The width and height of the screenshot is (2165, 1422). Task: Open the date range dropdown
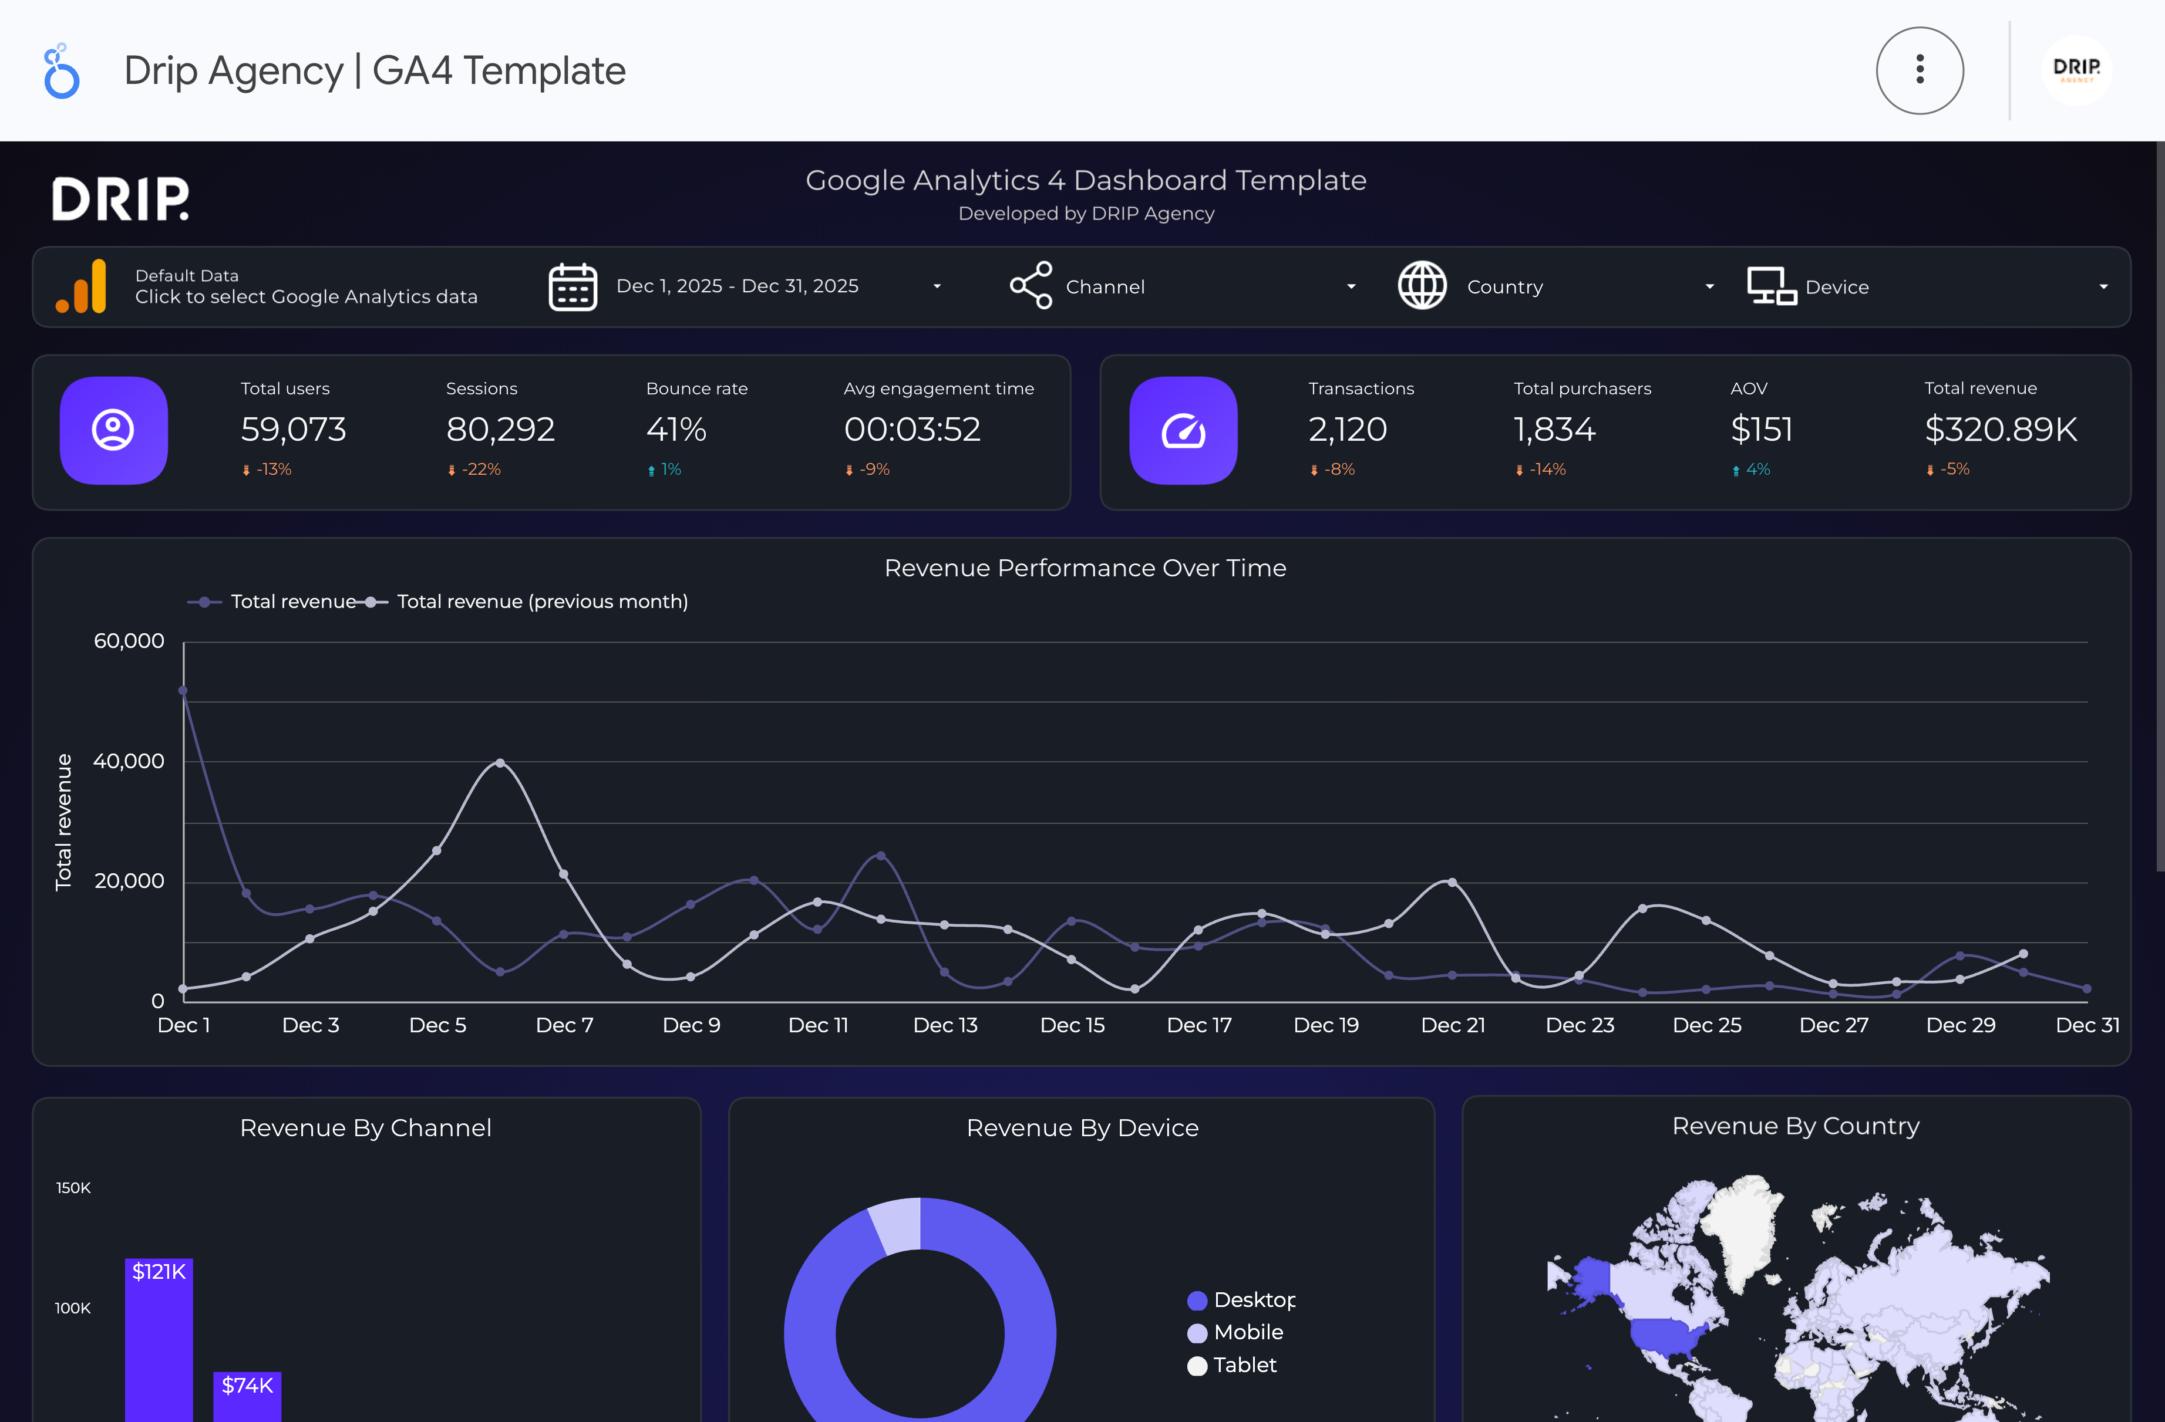(x=936, y=285)
